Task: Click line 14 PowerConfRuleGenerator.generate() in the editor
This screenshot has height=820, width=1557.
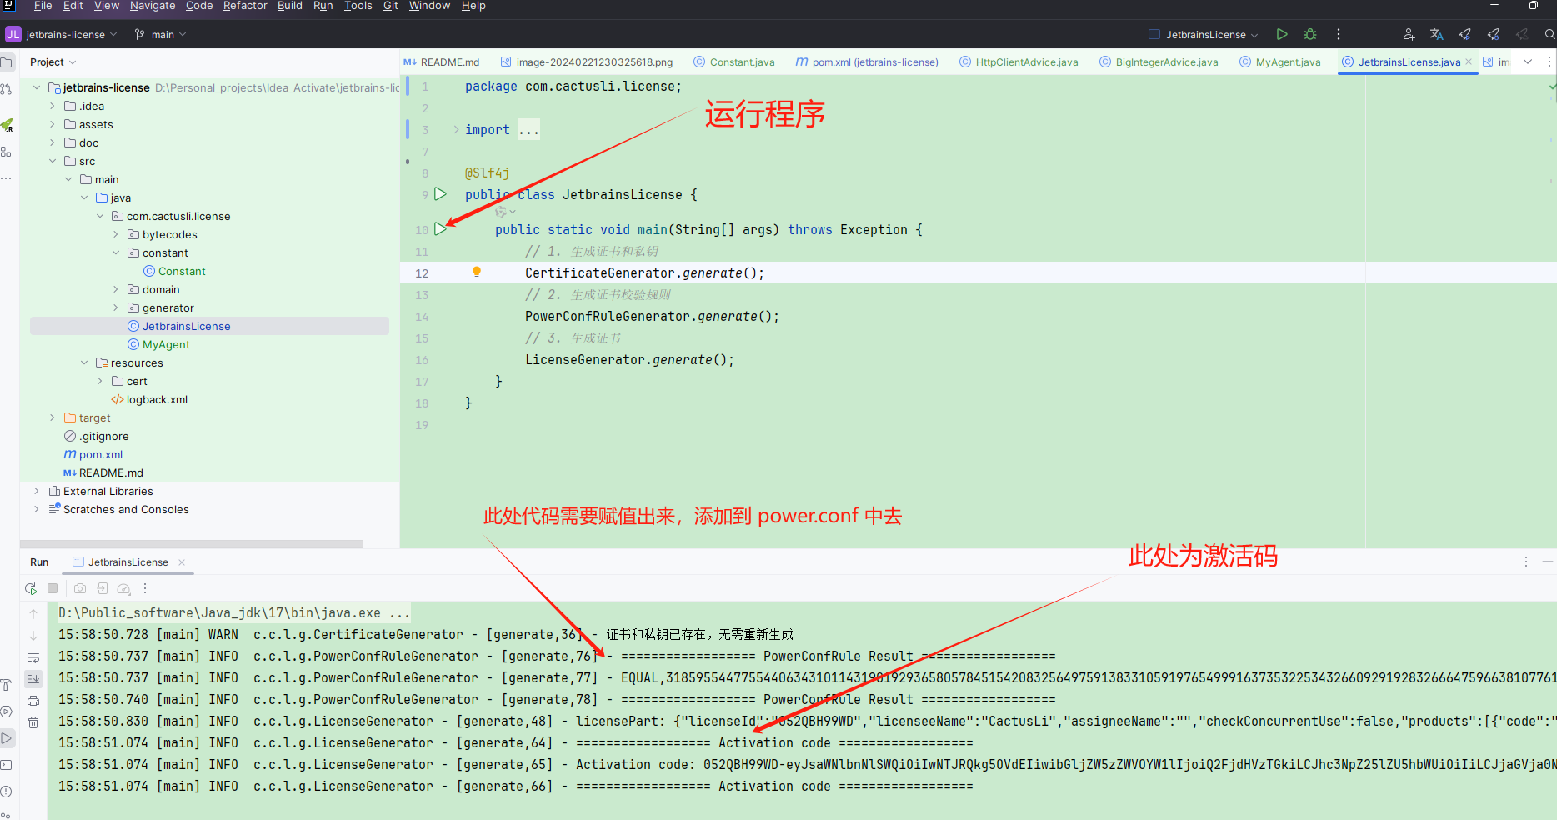Action: [652, 316]
